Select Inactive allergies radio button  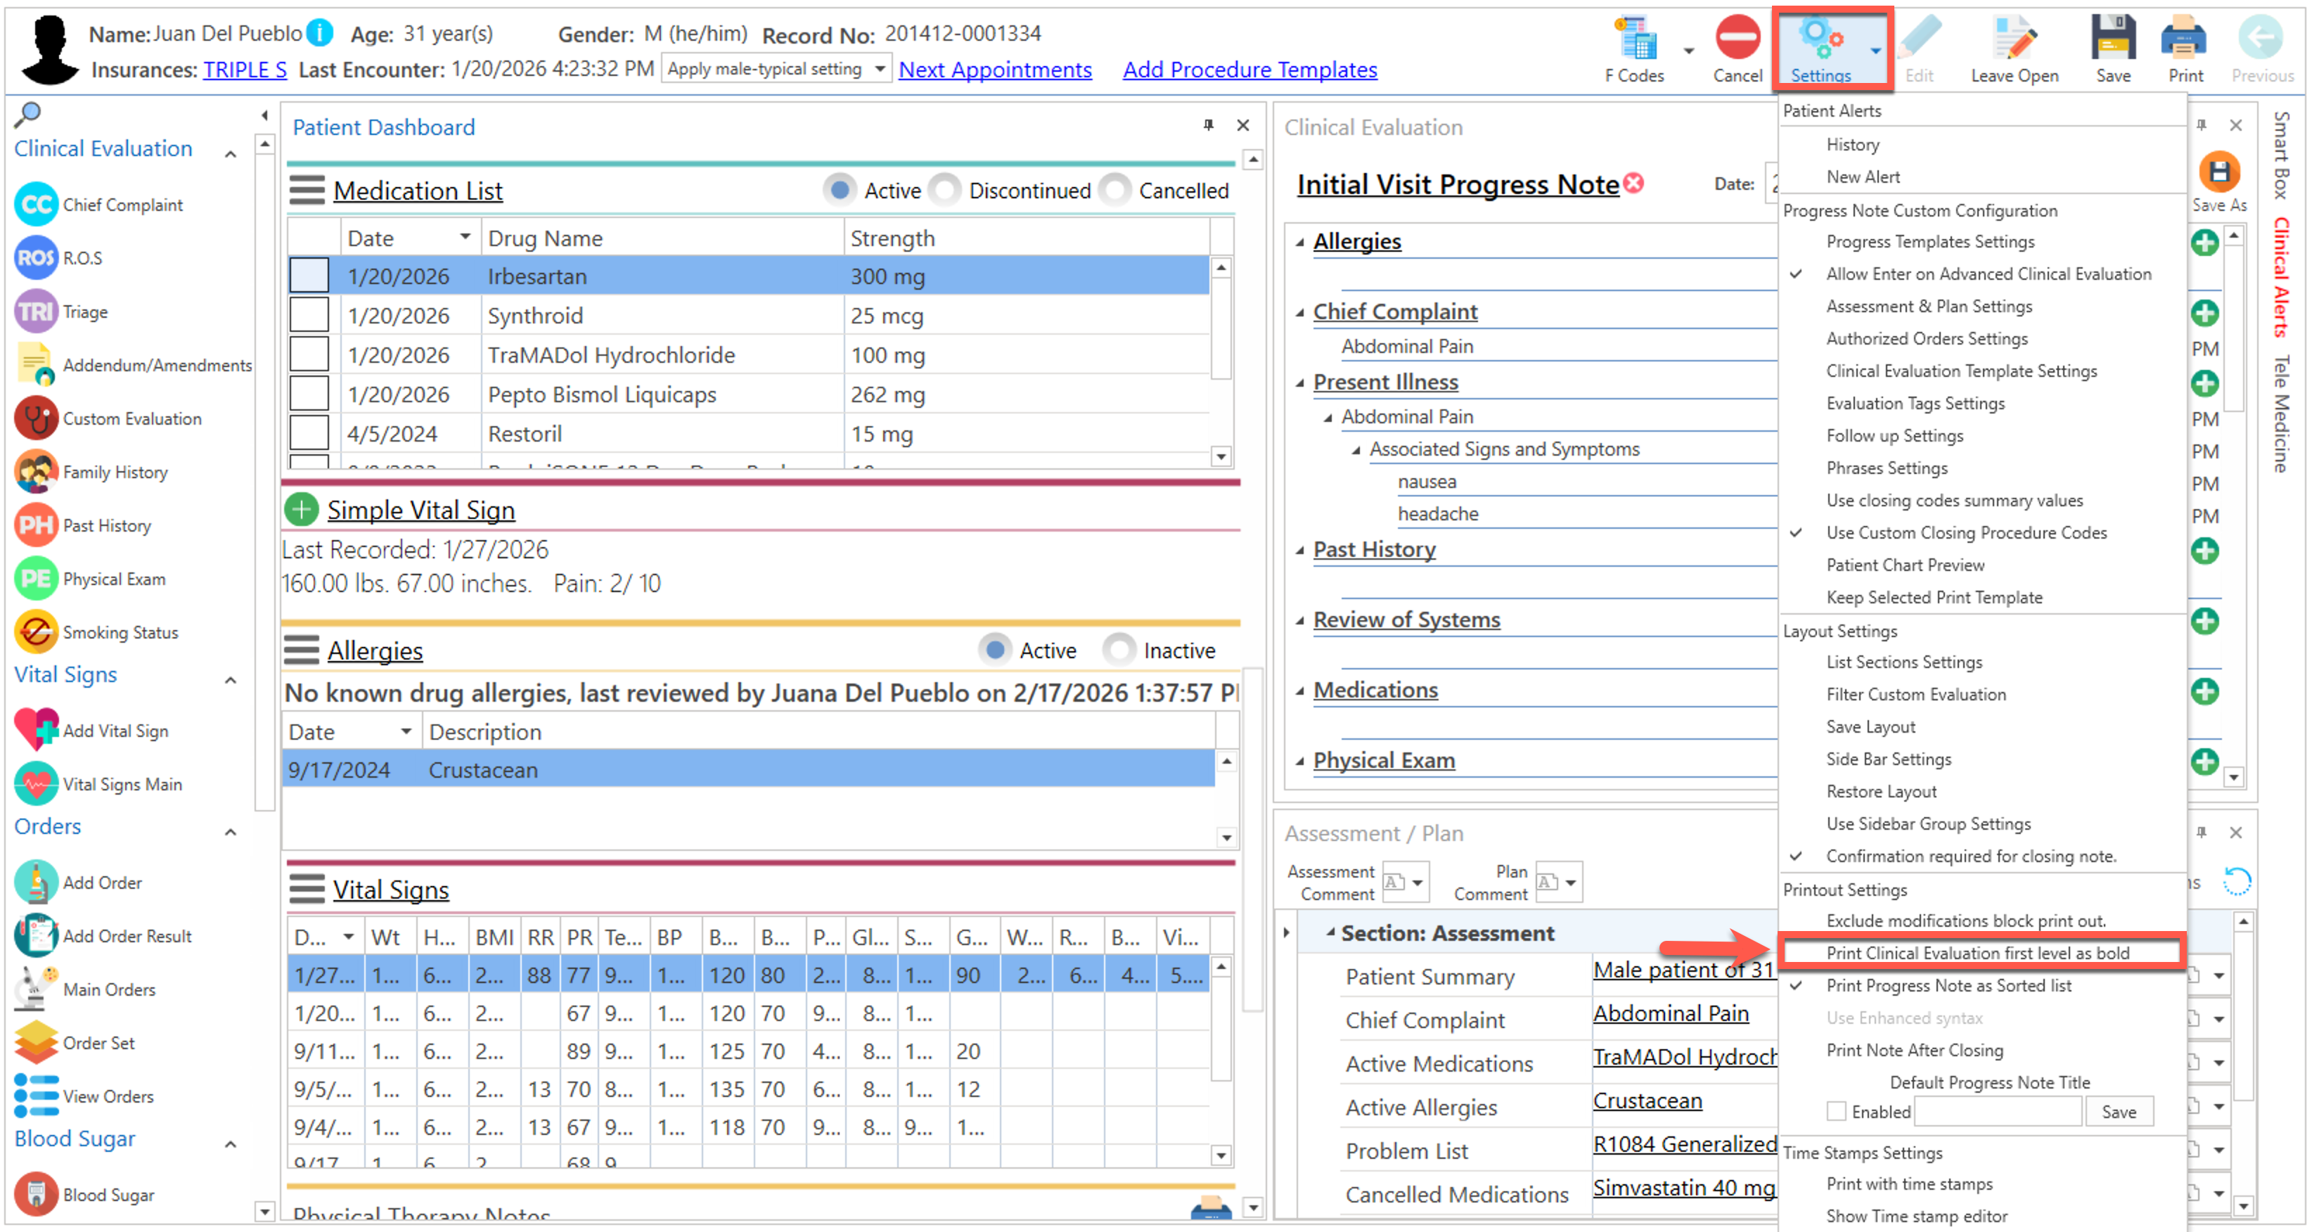click(1118, 650)
